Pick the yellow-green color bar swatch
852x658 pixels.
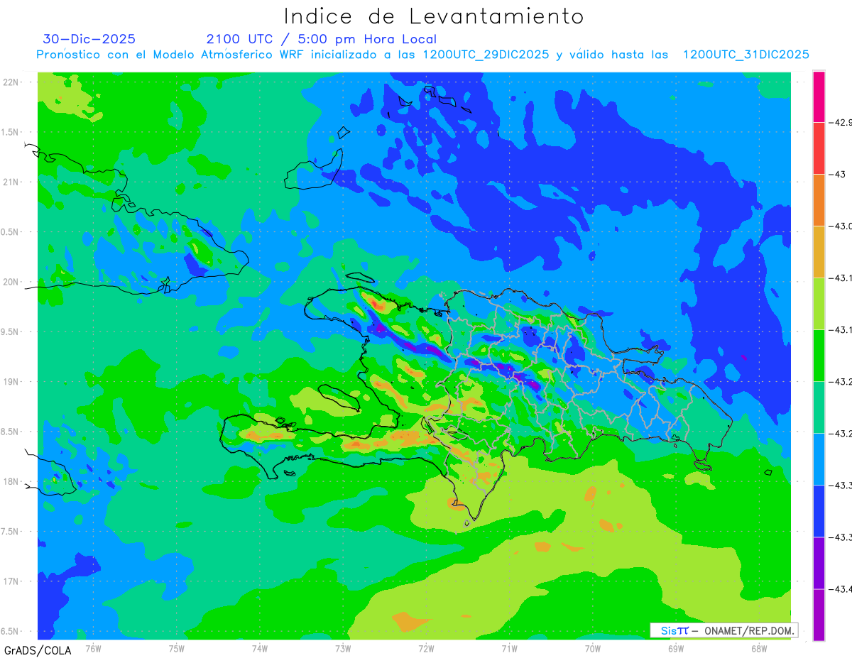(819, 304)
